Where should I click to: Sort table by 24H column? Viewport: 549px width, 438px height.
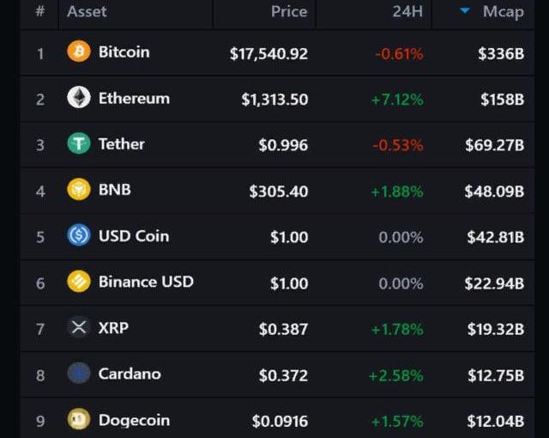tap(407, 11)
